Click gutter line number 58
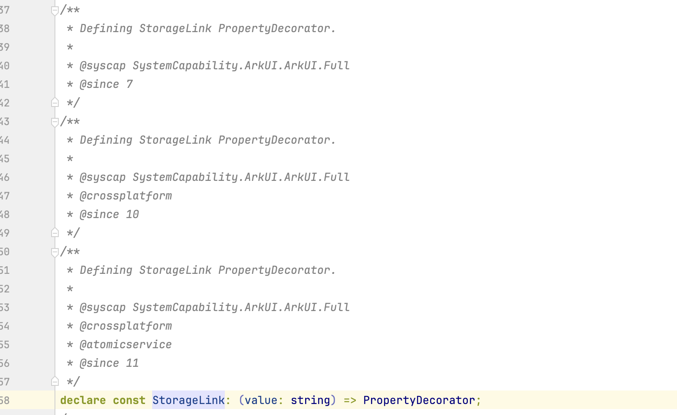This screenshot has height=415, width=677. pos(5,400)
